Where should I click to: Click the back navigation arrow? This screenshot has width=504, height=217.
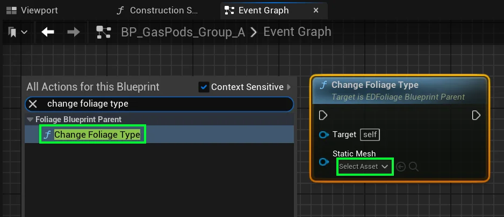(x=48, y=33)
